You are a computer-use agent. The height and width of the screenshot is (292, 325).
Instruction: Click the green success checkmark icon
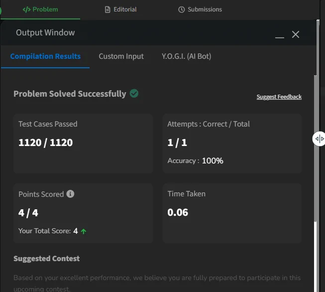[x=134, y=93]
